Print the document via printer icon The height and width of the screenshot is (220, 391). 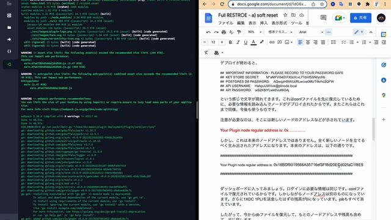224,32
